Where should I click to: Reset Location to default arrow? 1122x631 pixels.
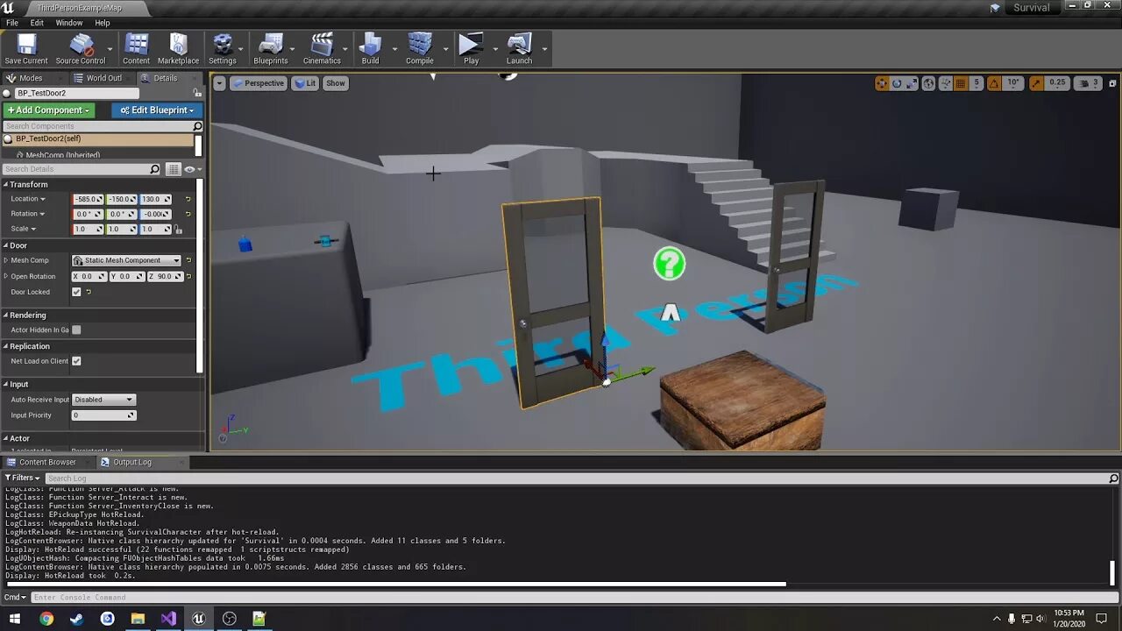click(188, 199)
